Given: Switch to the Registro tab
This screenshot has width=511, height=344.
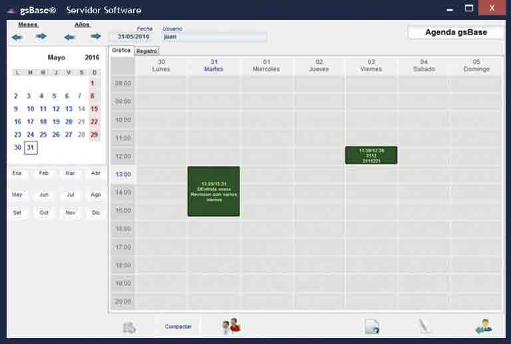Looking at the screenshot, I should tap(146, 51).
